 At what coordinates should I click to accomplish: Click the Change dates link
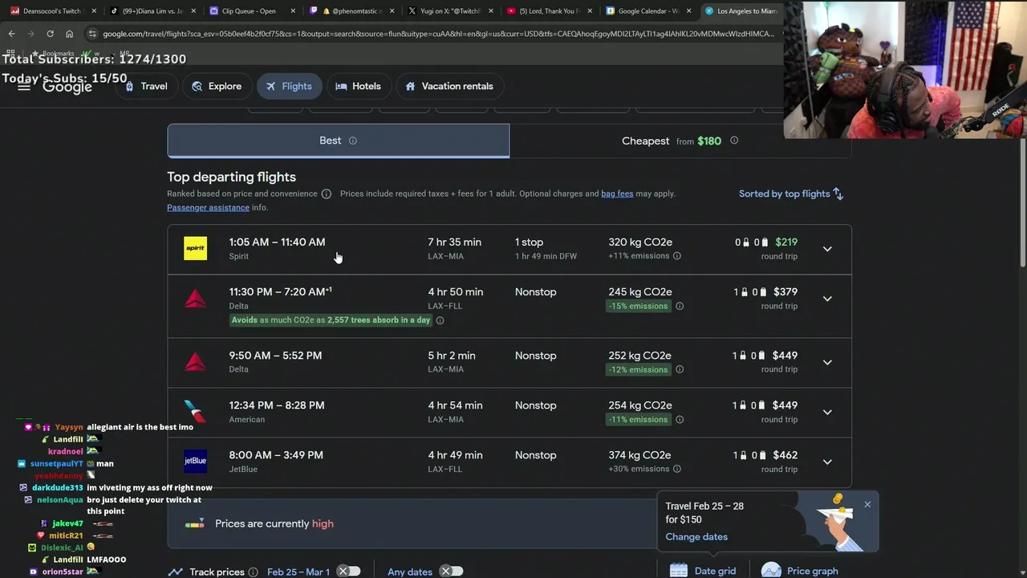[x=696, y=536]
